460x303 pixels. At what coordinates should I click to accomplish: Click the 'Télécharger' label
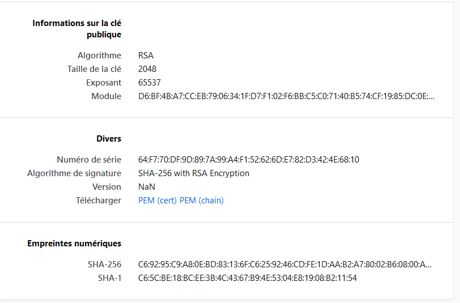99,200
